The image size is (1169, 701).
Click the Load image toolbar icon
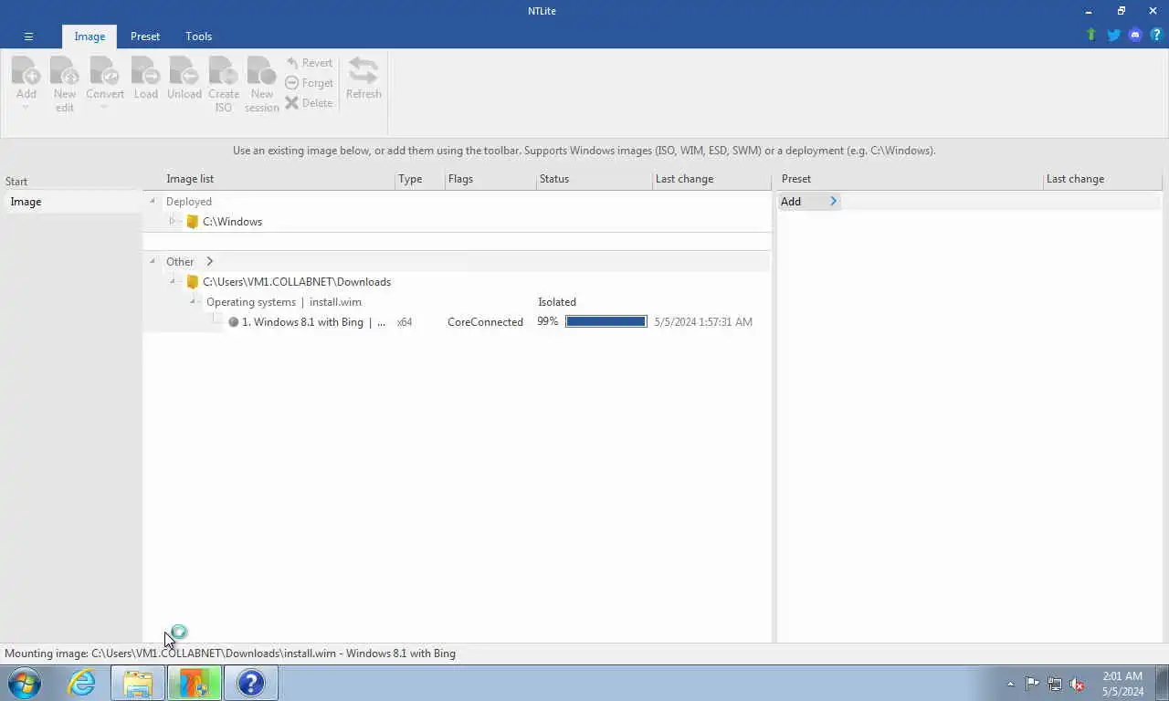point(145,71)
